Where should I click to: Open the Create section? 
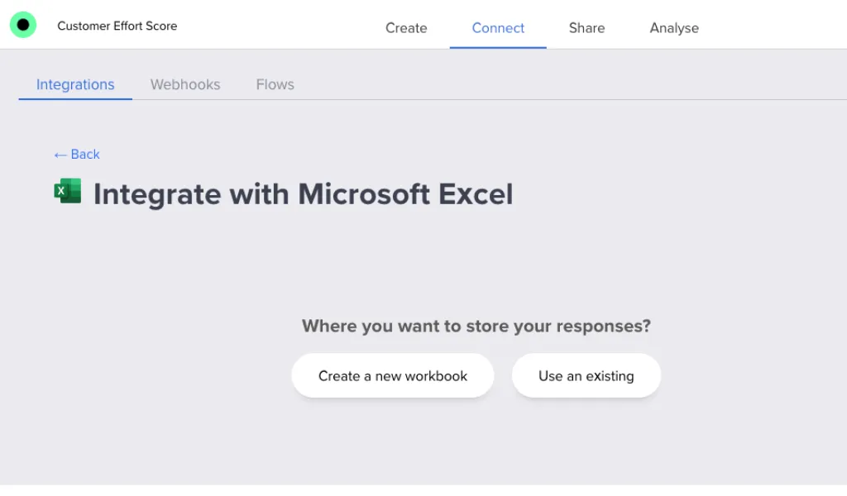(405, 28)
